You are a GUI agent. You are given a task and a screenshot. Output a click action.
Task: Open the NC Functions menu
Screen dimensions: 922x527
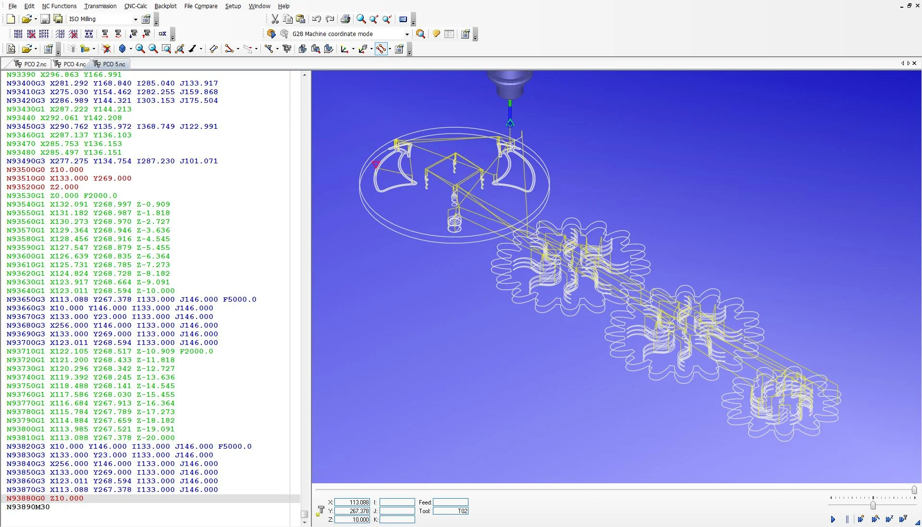(59, 6)
